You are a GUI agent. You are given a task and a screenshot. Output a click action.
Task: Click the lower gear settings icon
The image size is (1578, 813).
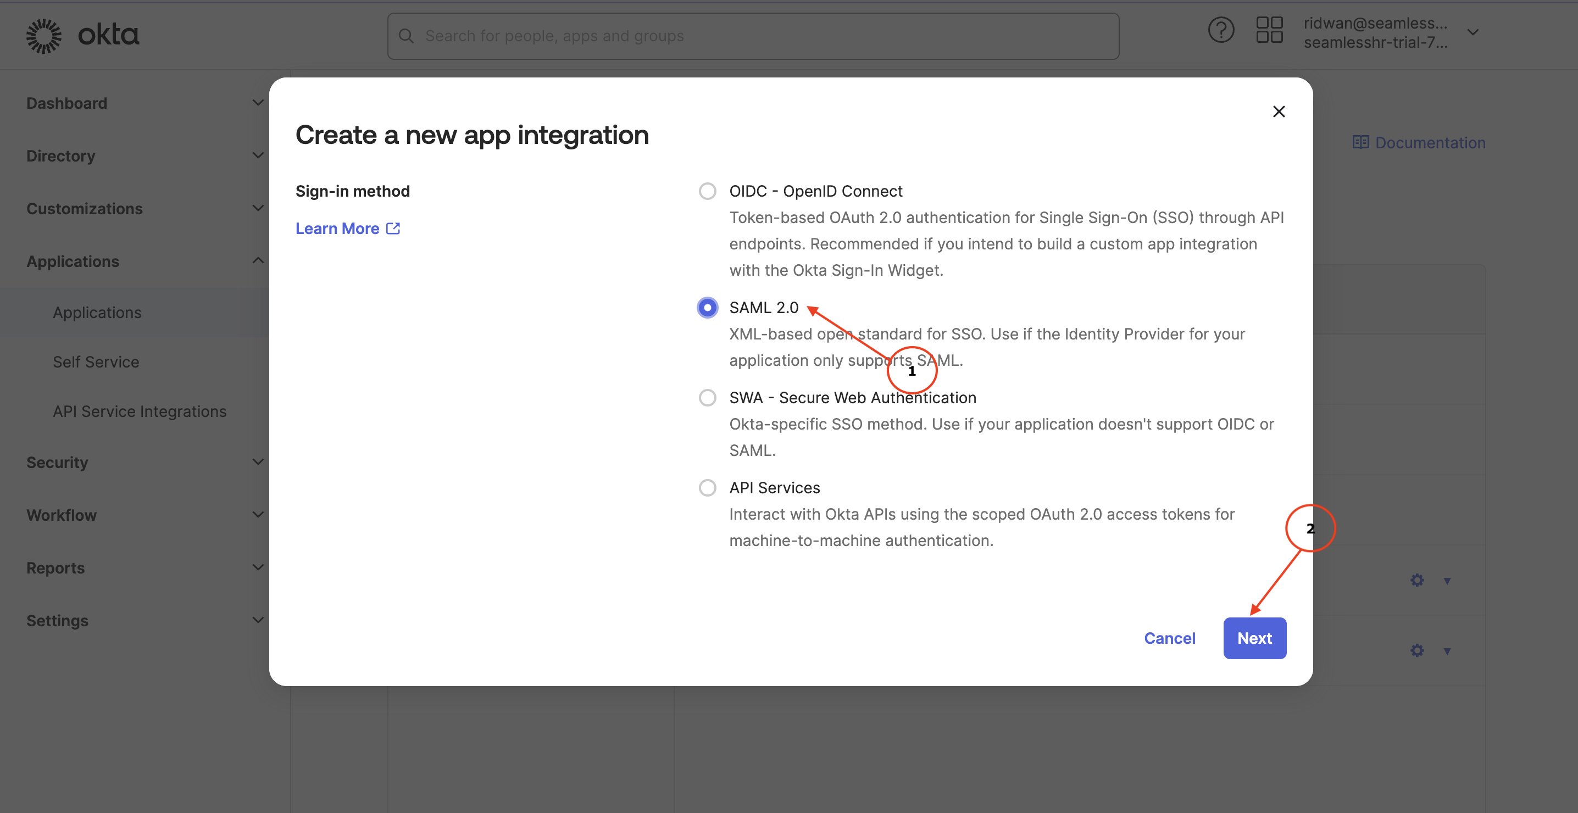(1417, 650)
